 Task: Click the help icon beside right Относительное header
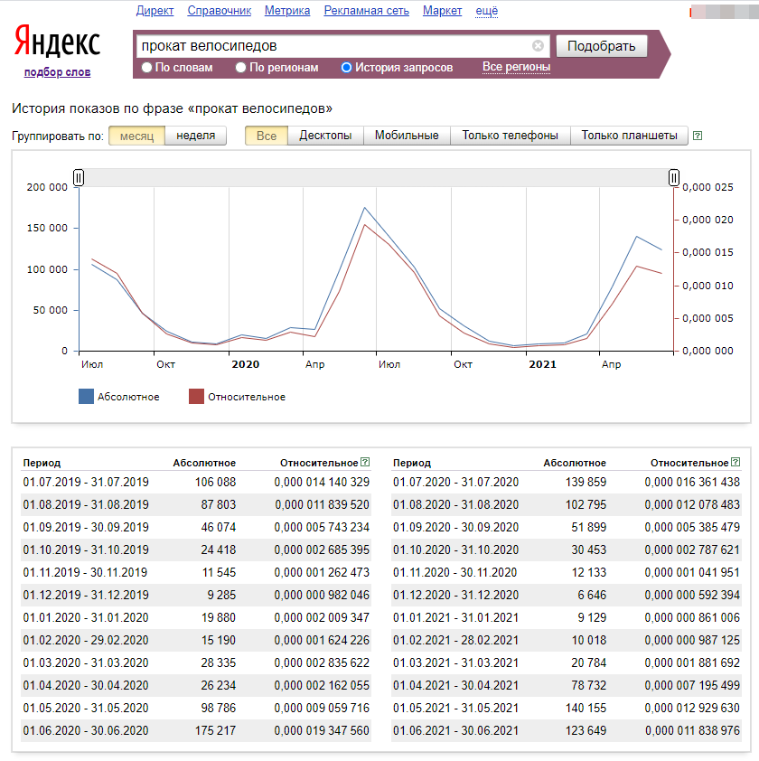tap(735, 462)
